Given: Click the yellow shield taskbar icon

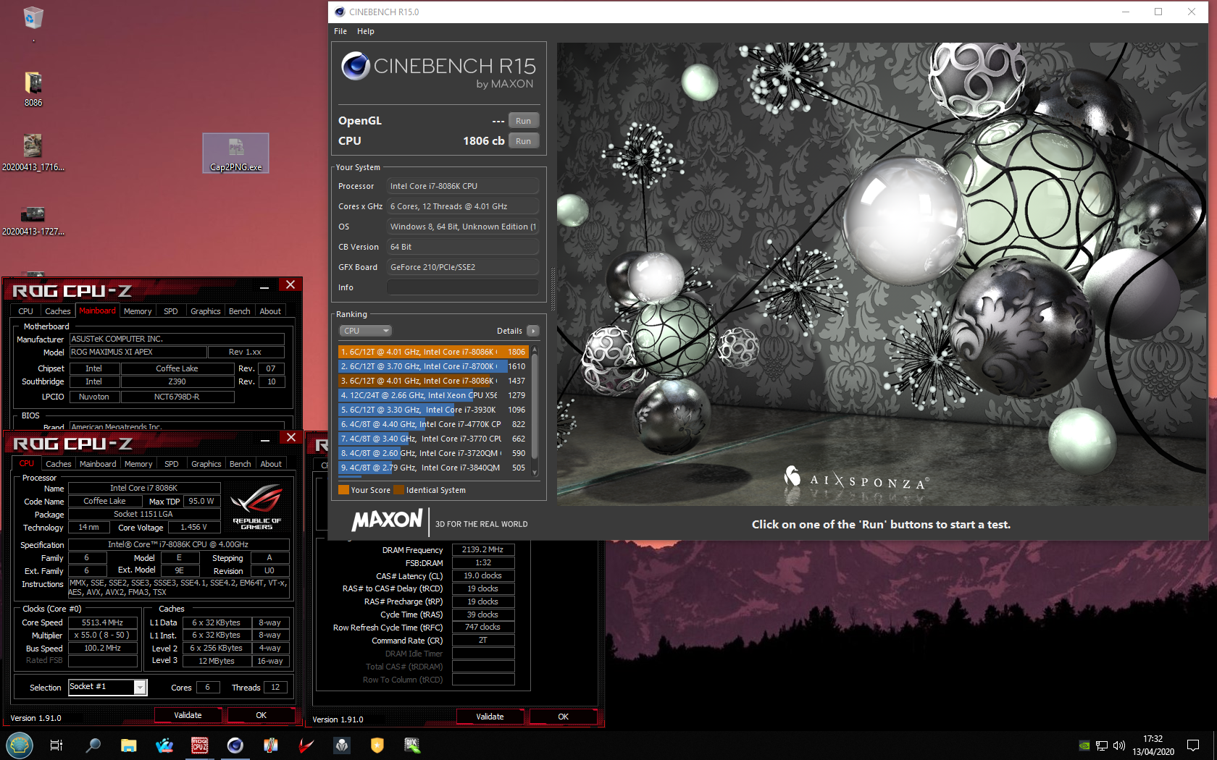Looking at the screenshot, I should coord(377,745).
